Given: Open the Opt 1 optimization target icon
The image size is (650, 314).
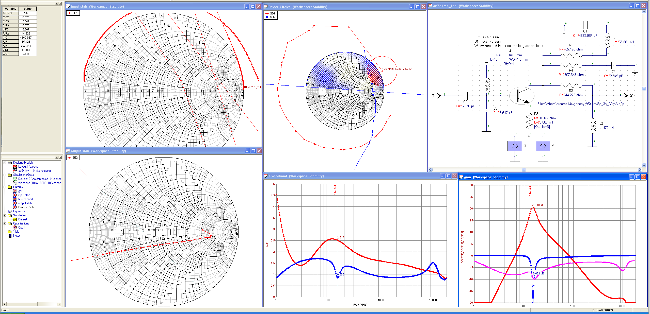Looking at the screenshot, I should tap(15, 228).
